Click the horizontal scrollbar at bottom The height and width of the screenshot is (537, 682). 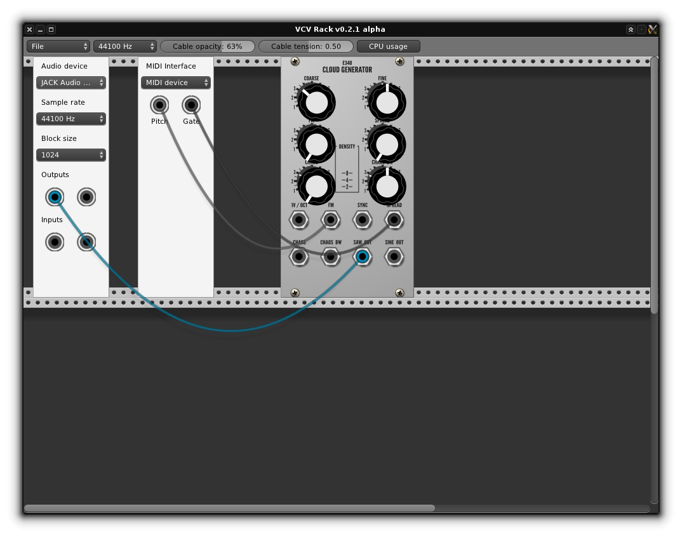(230, 508)
